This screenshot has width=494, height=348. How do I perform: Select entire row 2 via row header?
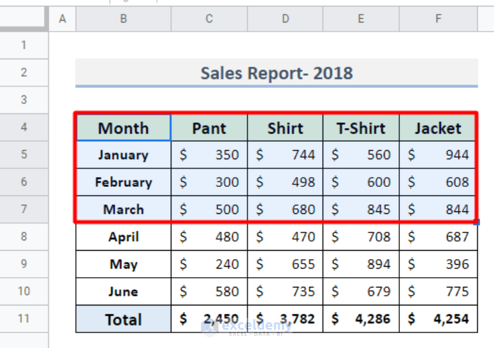[24, 72]
